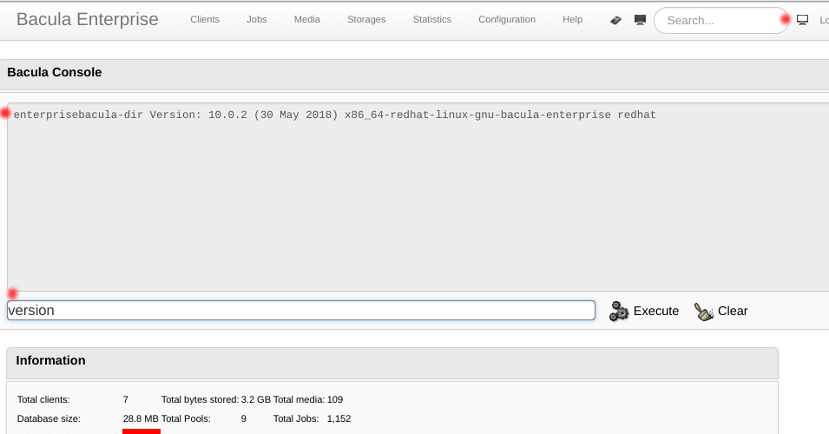The width and height of the screenshot is (829, 434).
Task: Click the total clients value '7'
Action: point(125,399)
